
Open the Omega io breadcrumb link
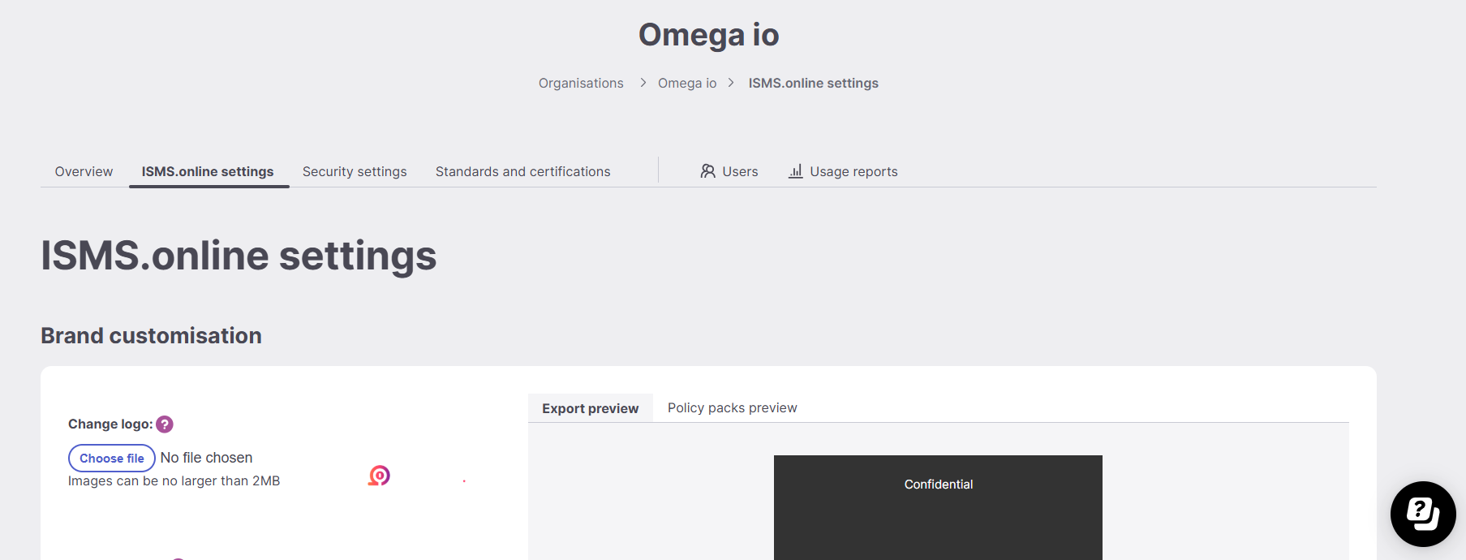coord(687,83)
